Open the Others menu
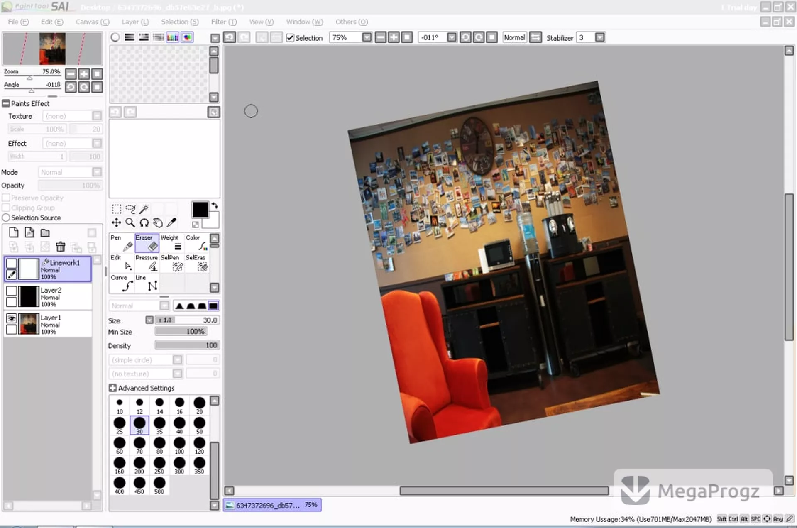 coord(352,22)
